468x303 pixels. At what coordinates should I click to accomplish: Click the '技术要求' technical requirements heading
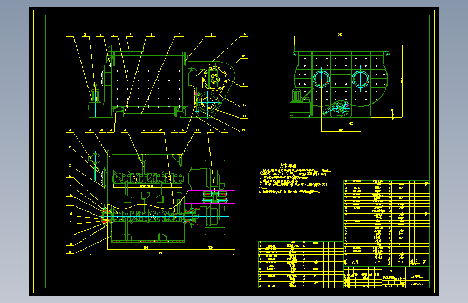pos(288,166)
